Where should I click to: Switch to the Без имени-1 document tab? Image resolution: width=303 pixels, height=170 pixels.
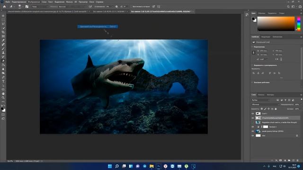click(109, 11)
